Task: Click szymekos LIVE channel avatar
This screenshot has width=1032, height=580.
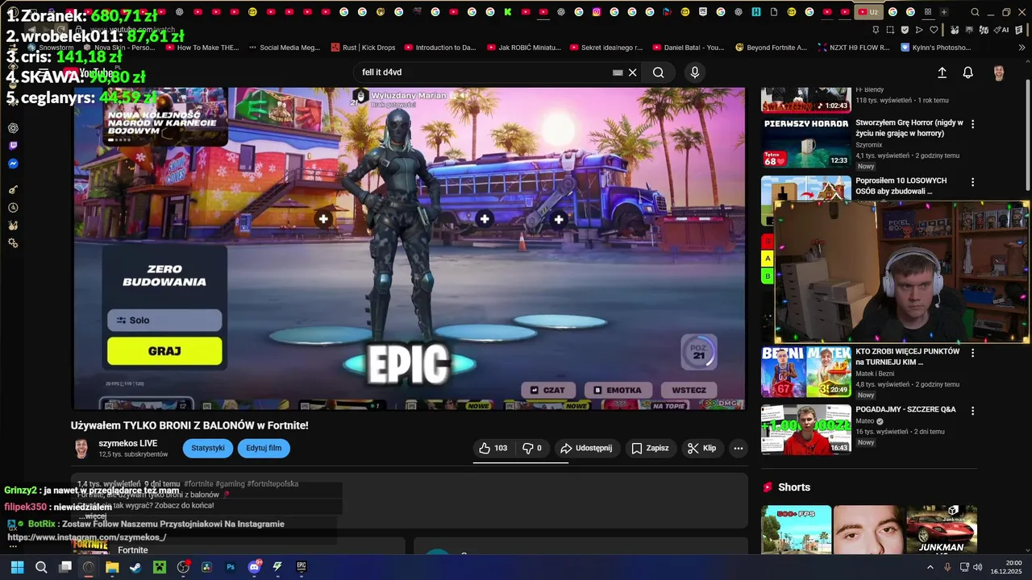Action: 81,449
